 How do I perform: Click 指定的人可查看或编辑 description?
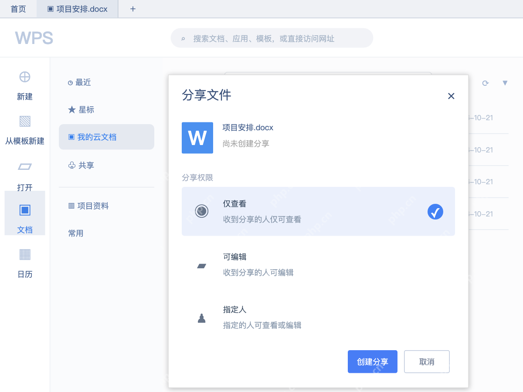(262, 325)
